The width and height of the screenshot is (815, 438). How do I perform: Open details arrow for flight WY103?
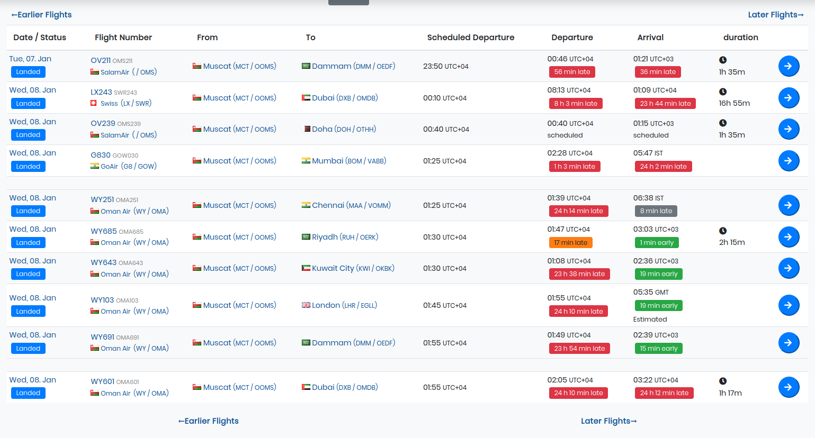coord(789,305)
